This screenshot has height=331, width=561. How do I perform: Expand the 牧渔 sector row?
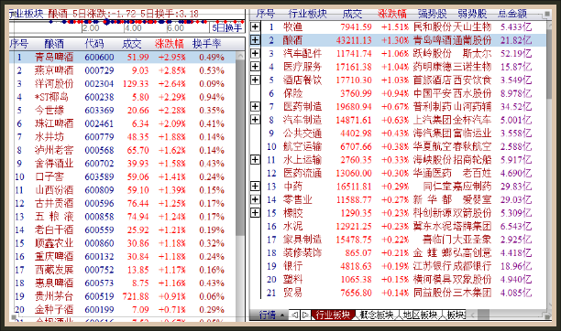point(255,27)
